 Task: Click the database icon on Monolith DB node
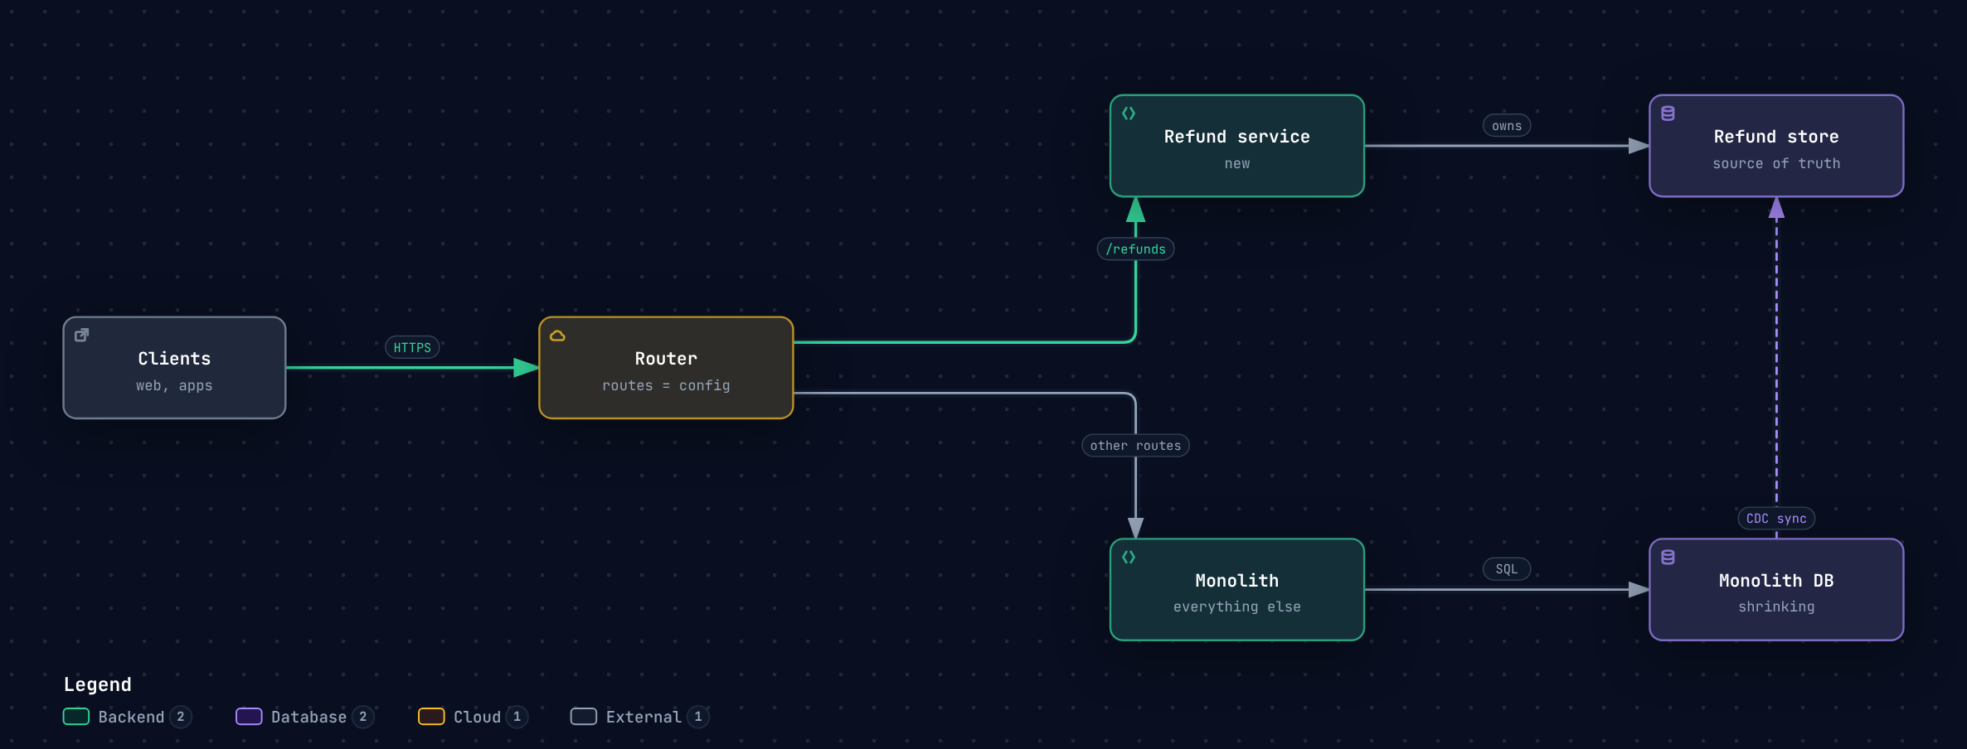point(1668,558)
